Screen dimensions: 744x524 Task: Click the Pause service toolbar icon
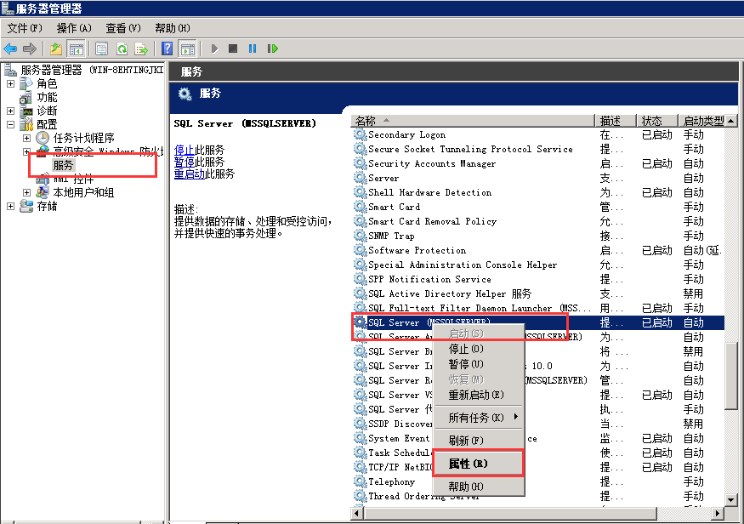(x=253, y=48)
